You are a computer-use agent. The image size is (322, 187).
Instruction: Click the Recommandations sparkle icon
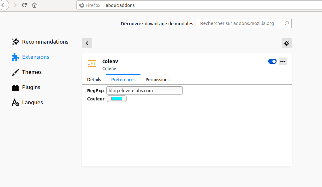[x=15, y=42]
